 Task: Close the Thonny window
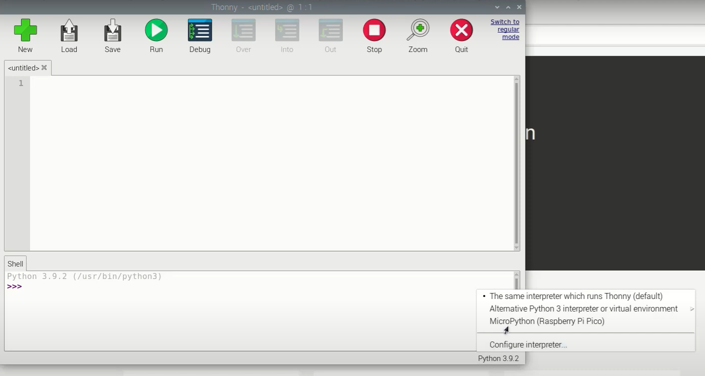click(519, 7)
